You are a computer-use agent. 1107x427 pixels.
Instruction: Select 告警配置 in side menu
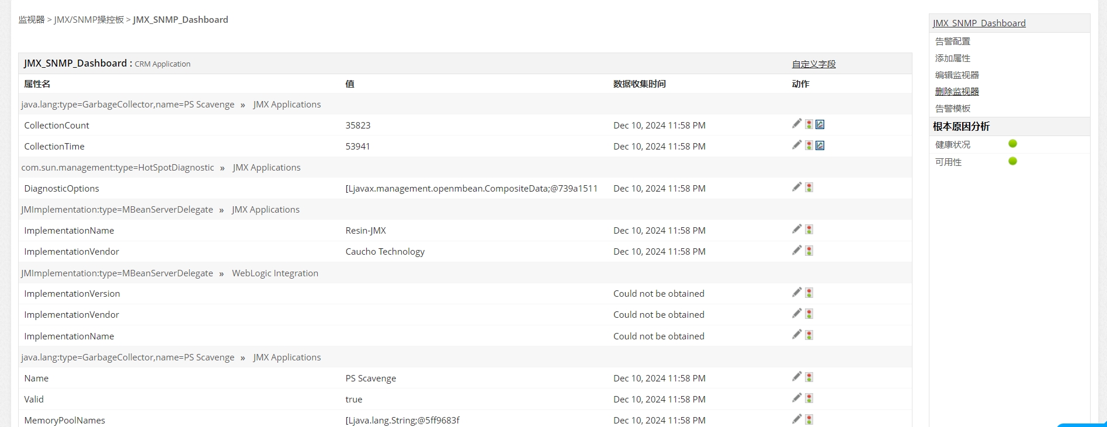tap(953, 41)
